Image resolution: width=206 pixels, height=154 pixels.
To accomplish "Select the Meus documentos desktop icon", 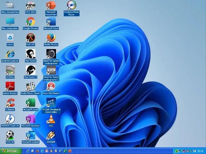I will tap(10, 8).
